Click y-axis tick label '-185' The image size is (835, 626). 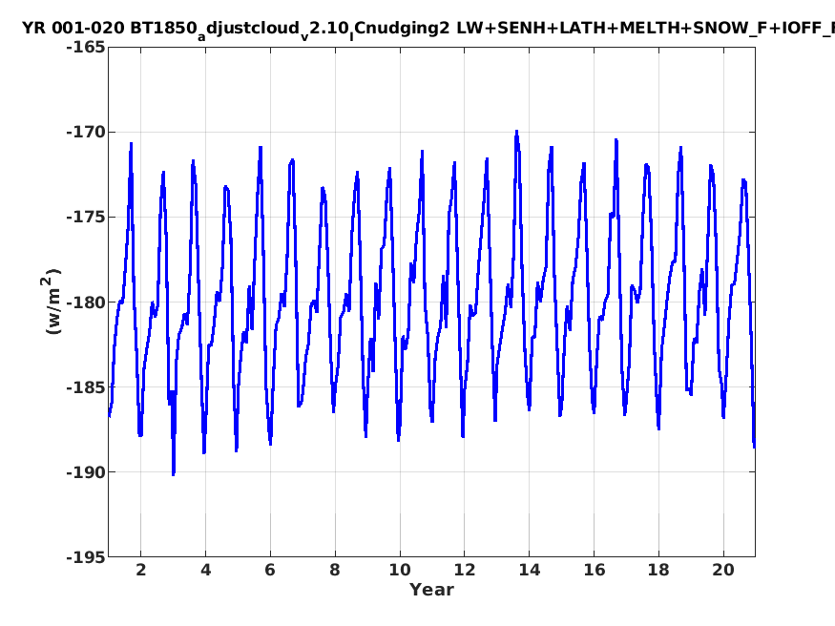pos(86,387)
